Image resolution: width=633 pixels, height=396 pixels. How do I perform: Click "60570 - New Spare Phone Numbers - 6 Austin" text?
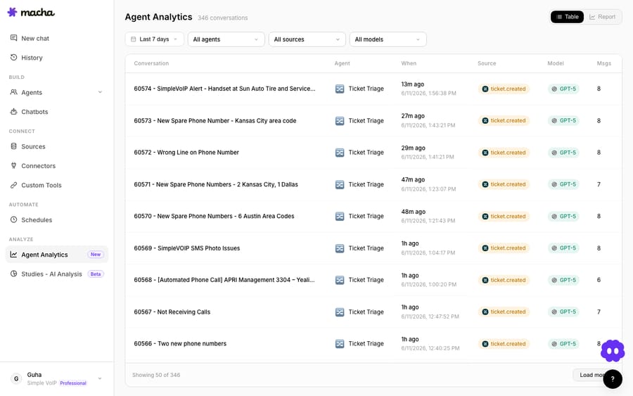pyautogui.click(x=214, y=217)
